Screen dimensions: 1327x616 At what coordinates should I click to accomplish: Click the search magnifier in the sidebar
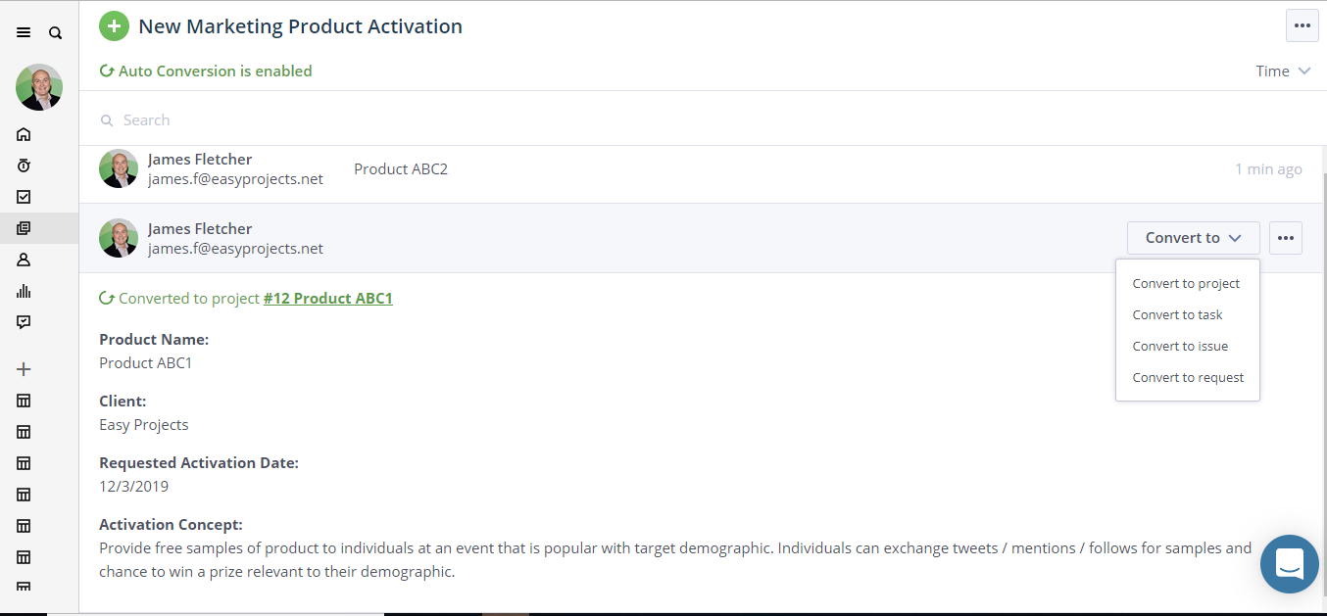[56, 33]
